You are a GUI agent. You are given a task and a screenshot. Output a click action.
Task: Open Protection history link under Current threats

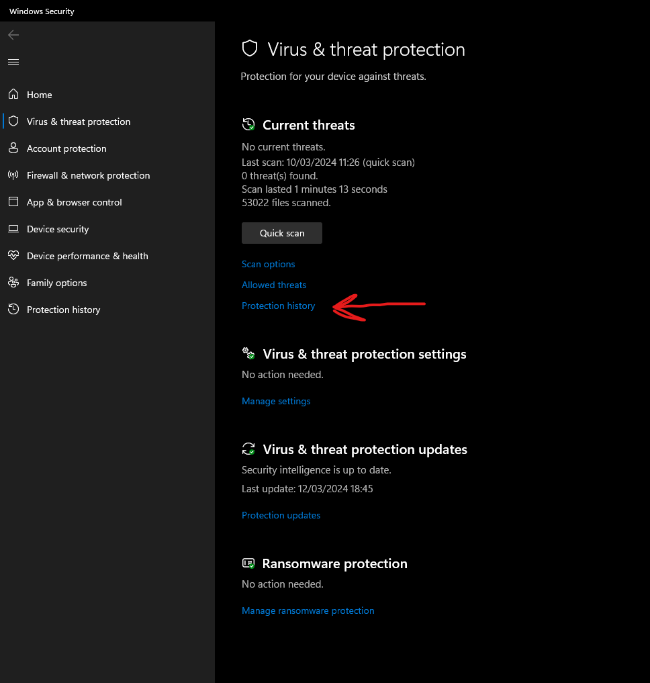coord(279,306)
